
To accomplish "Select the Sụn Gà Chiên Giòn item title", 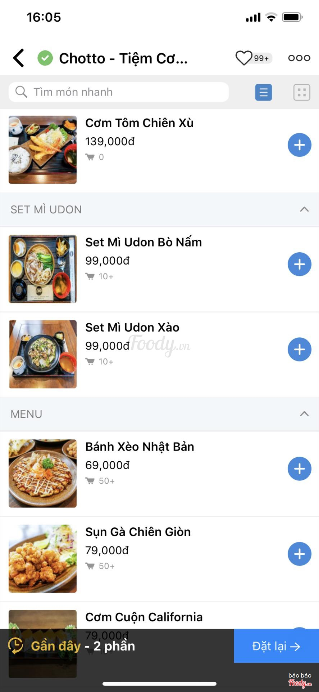I will click(138, 532).
